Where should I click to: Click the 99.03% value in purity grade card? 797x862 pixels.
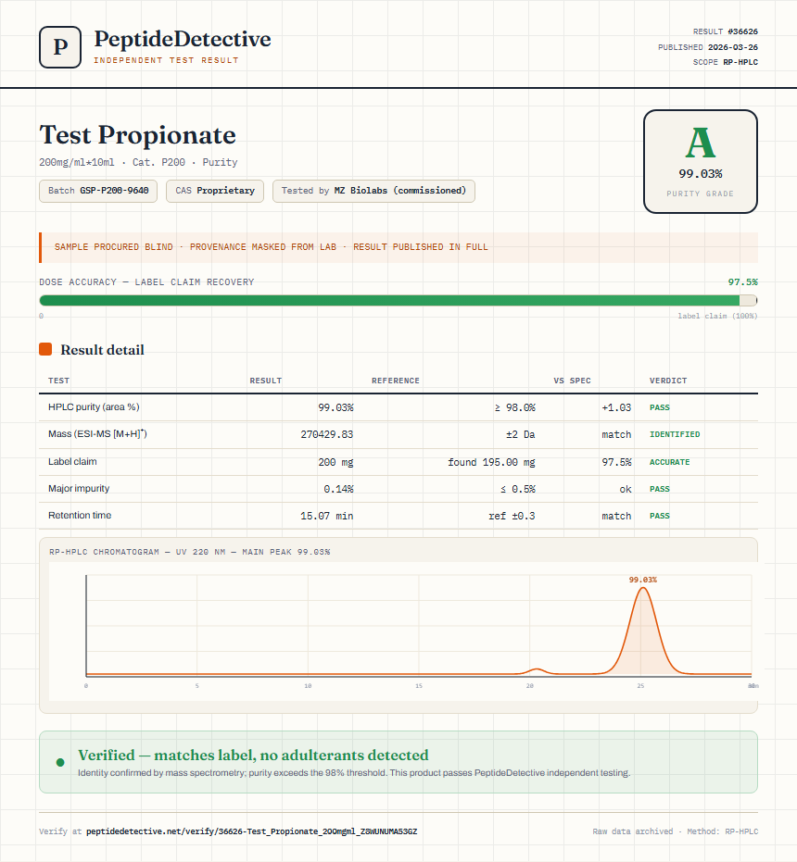click(x=700, y=174)
